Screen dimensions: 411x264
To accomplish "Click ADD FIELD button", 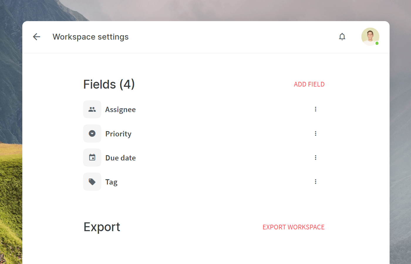I will (x=309, y=84).
